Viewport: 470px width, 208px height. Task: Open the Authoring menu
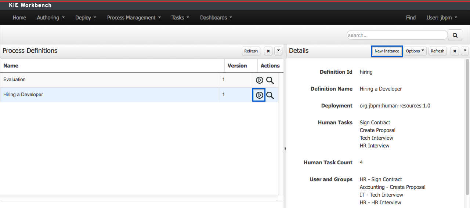51,18
